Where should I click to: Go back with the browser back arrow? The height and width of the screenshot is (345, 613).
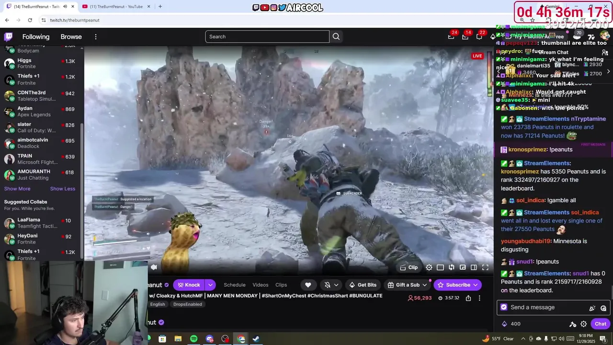[7, 20]
